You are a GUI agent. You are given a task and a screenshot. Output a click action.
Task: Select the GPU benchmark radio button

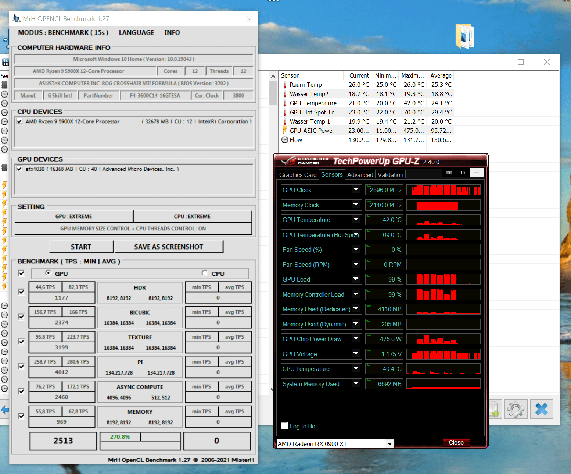click(x=48, y=273)
